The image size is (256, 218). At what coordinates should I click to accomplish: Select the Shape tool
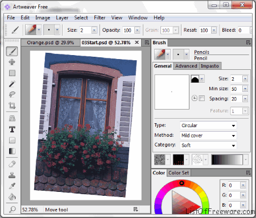(x=12, y=140)
